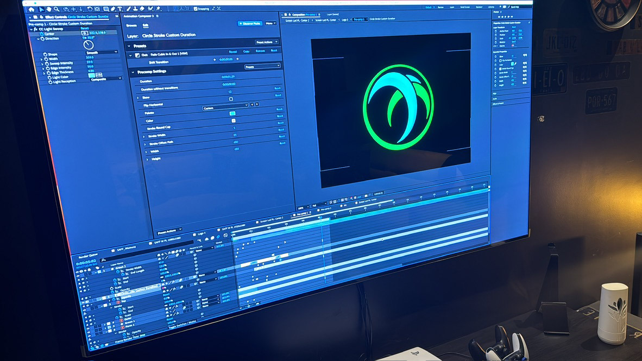Select the Hand tool
The height and width of the screenshot is (361, 642).
pos(49,9)
